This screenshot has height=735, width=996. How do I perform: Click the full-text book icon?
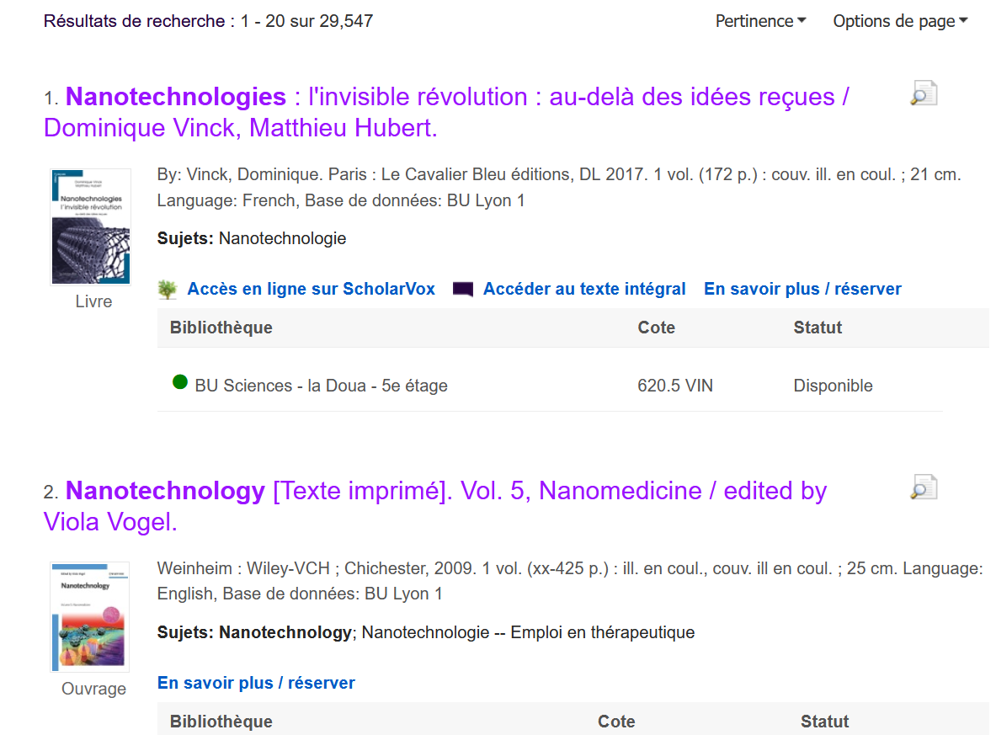click(x=463, y=290)
